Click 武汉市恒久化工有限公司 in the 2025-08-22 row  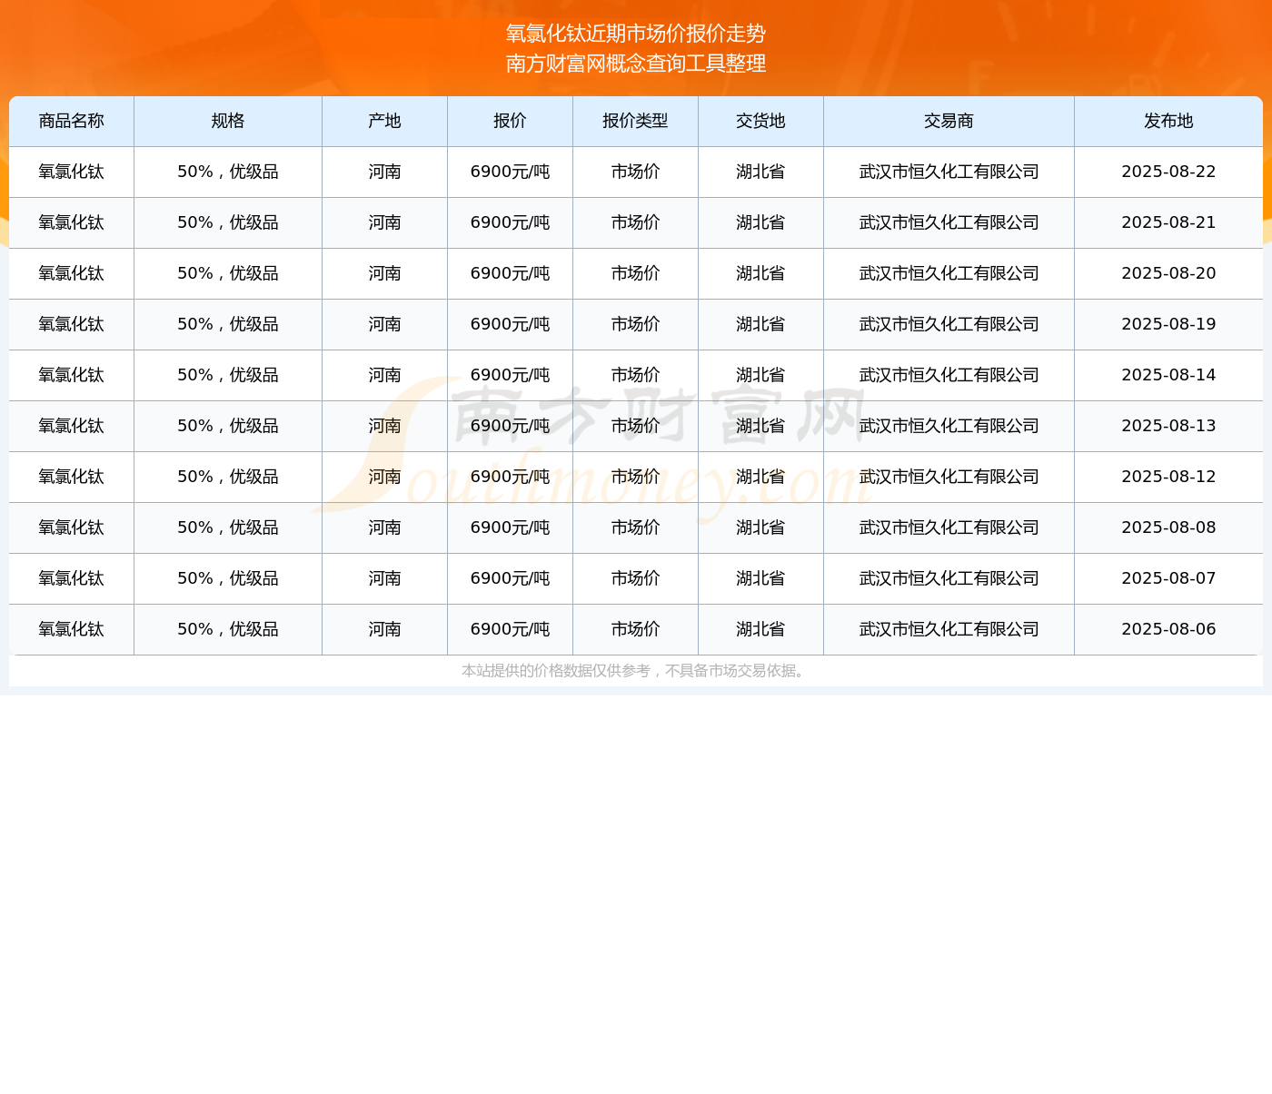949,172
